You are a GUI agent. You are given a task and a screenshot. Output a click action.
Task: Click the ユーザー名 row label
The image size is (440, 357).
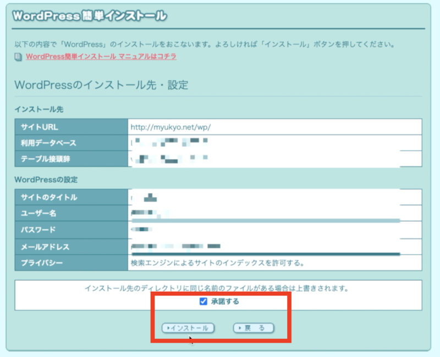[x=71, y=213]
